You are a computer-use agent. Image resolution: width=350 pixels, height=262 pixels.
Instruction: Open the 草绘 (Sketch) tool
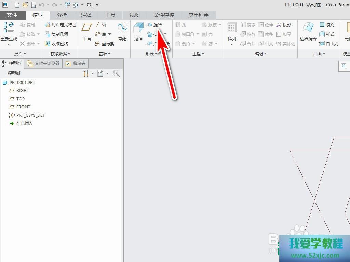tap(122, 28)
